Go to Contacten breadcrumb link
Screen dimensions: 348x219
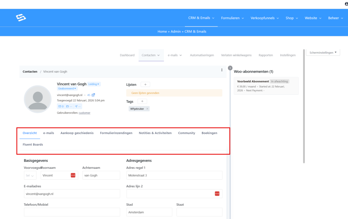[x=30, y=72]
